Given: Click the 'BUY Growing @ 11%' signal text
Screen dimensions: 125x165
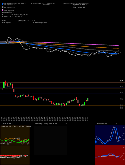Looking at the screenshot, I should [40, 22].
